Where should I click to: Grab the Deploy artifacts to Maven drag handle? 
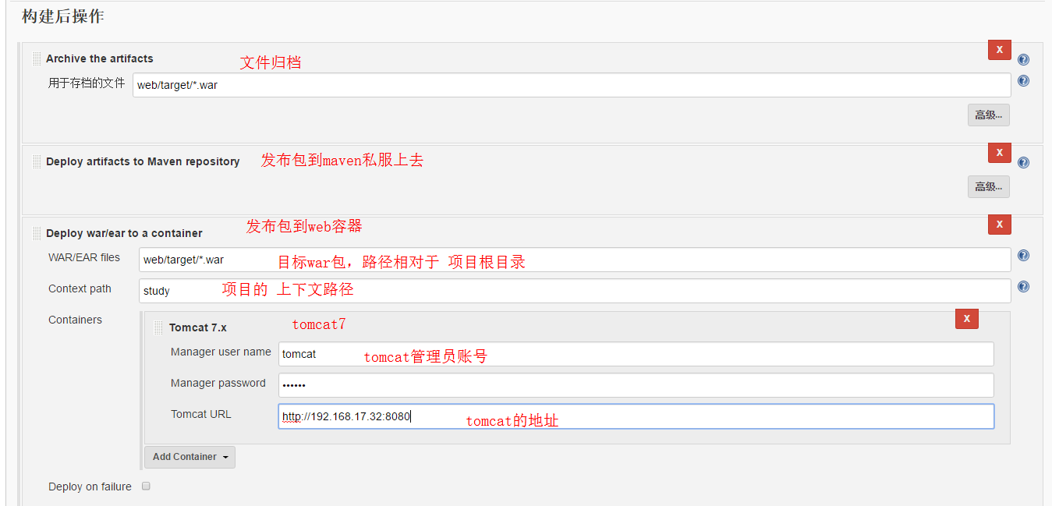[x=37, y=161]
